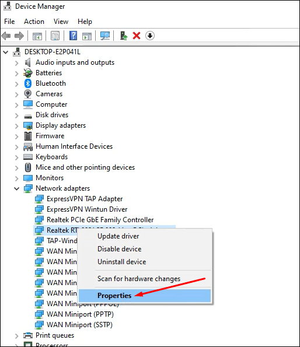Image resolution: width=300 pixels, height=347 pixels.
Task: Open the View menu
Action: (x=61, y=22)
